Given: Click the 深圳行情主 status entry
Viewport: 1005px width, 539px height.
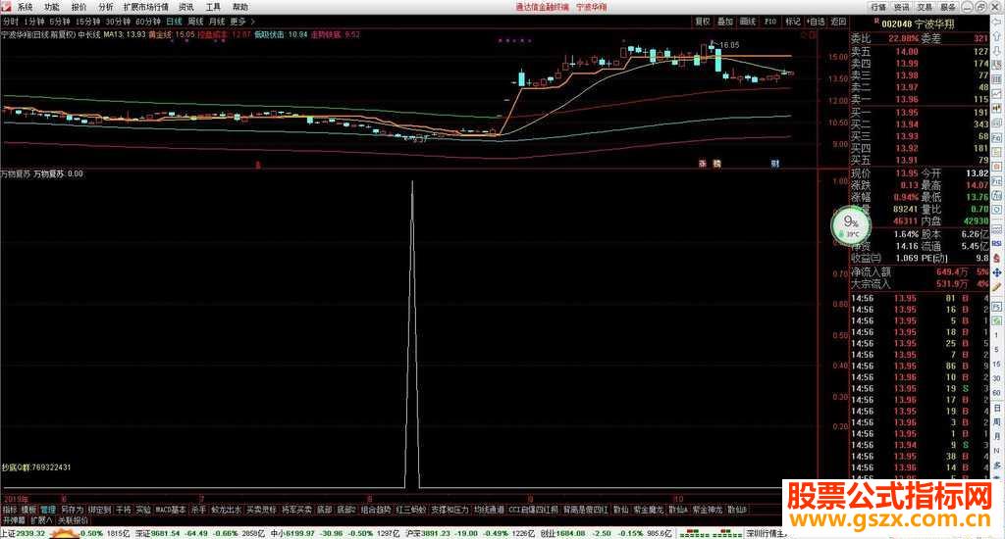Looking at the screenshot, I should [766, 533].
